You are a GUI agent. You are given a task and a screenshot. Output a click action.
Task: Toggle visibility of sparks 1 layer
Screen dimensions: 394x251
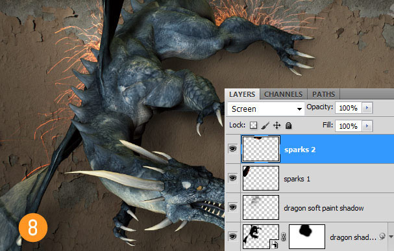tap(232, 178)
